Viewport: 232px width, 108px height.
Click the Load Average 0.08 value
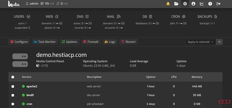point(133,65)
